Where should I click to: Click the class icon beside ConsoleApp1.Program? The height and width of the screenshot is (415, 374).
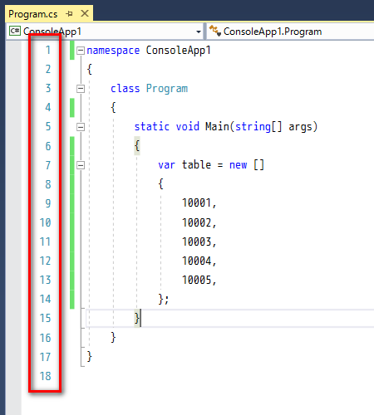[x=215, y=31]
